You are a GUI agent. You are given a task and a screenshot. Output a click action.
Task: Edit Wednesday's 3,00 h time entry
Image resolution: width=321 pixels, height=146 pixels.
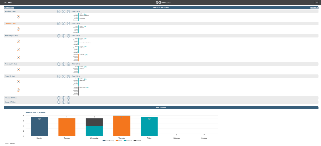point(18,49)
